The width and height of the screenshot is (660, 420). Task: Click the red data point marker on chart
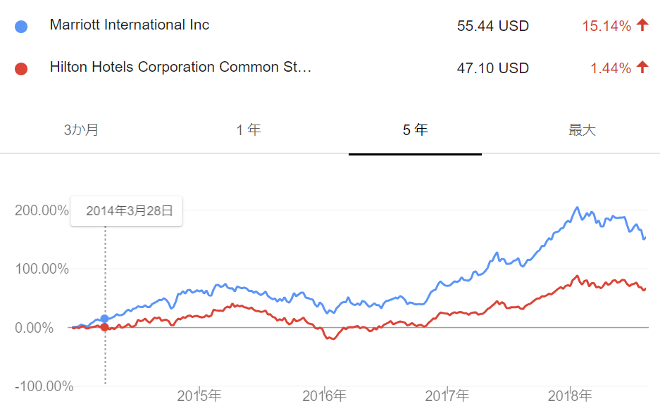[x=104, y=326]
